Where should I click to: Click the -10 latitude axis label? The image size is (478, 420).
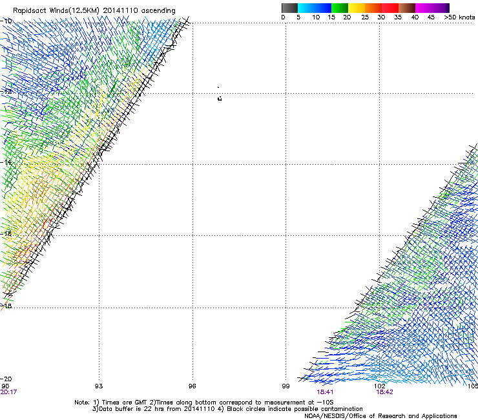point(6,21)
